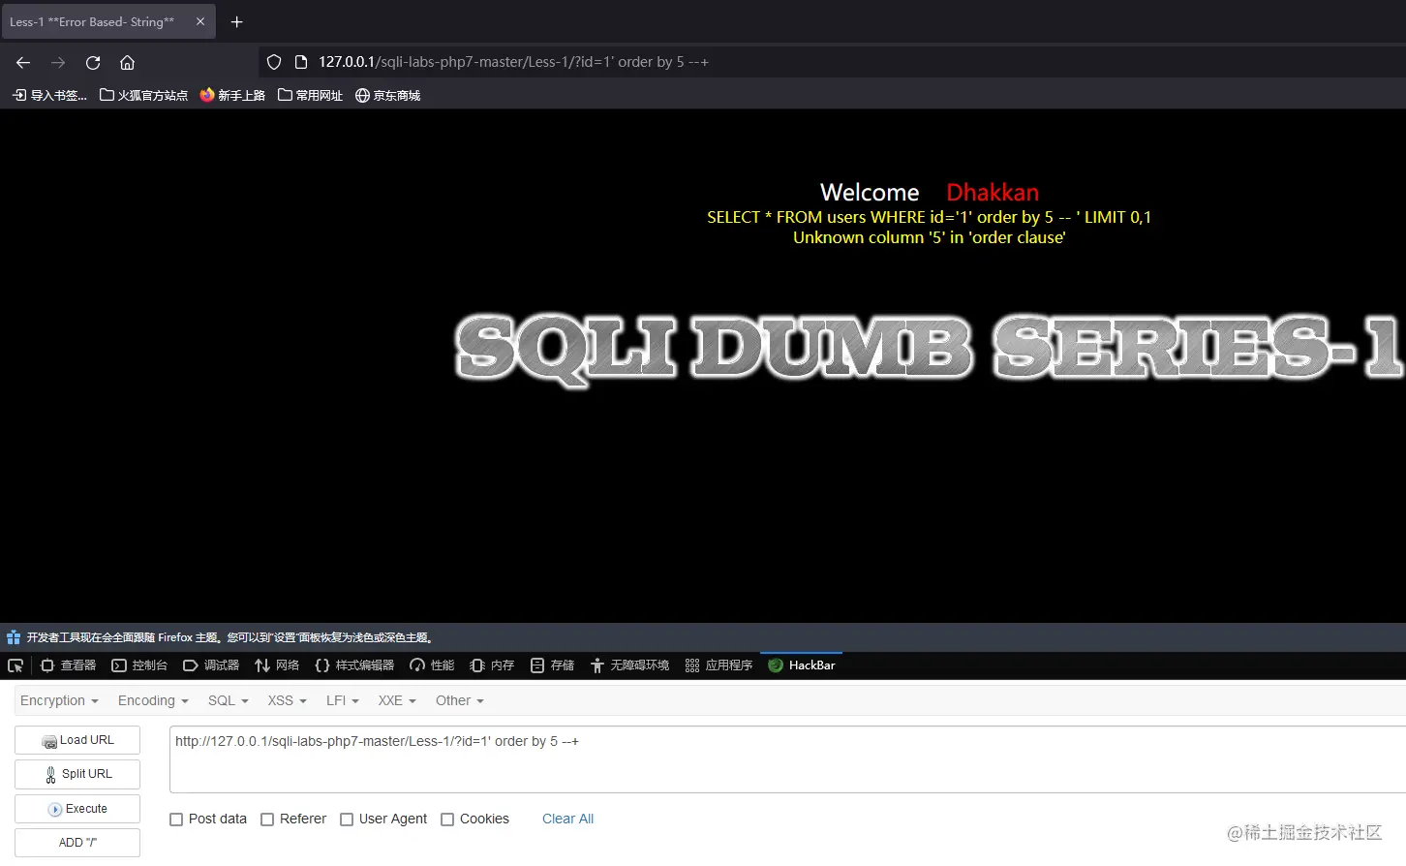Image resolution: width=1406 pixels, height=866 pixels.
Task: Close the Less-1 Error Based tab
Action: click(200, 21)
